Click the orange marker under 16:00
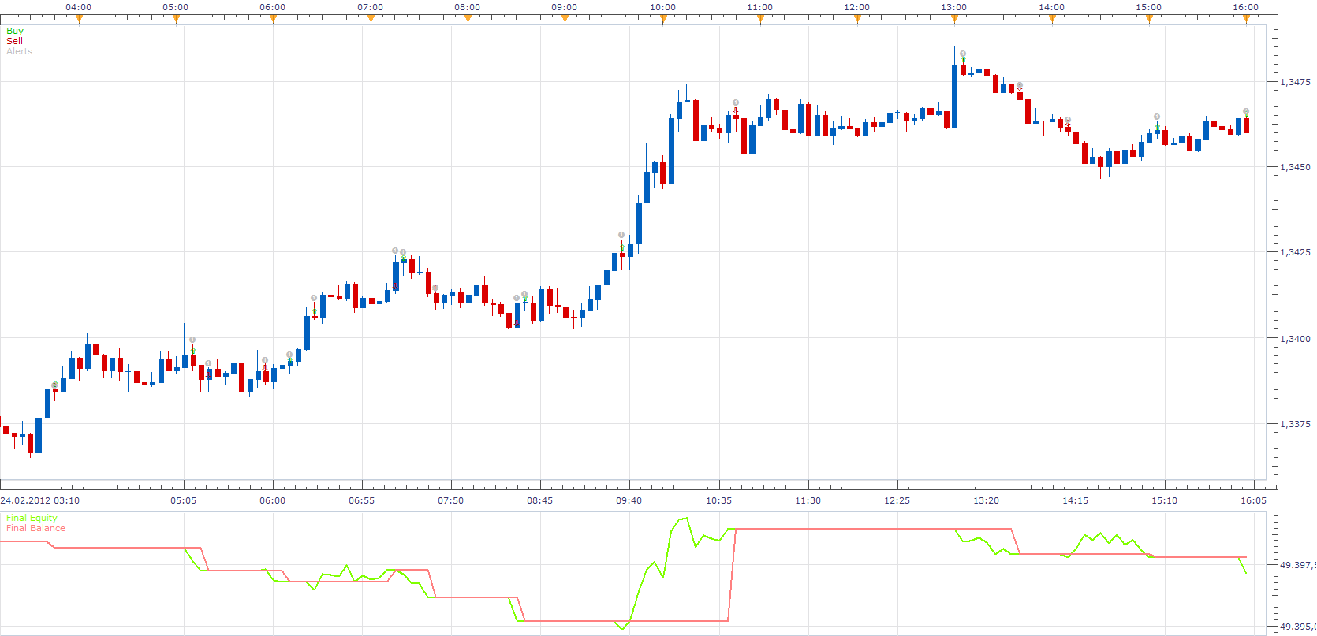The image size is (1317, 636). coord(1246,20)
